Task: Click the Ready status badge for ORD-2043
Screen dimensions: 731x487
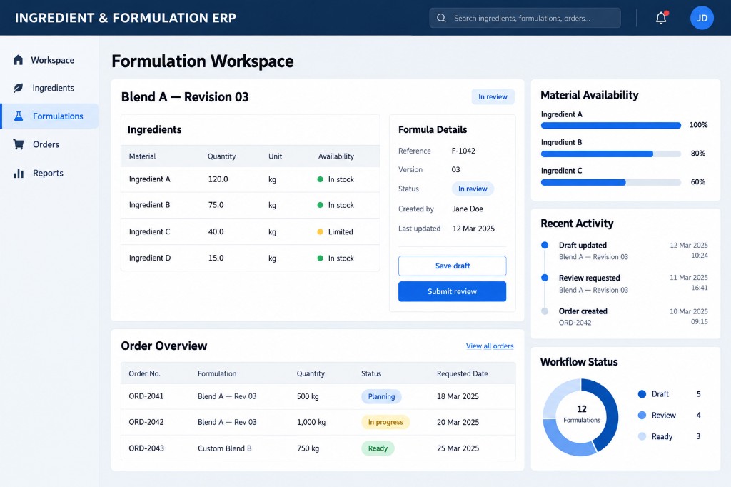Action: (378, 448)
